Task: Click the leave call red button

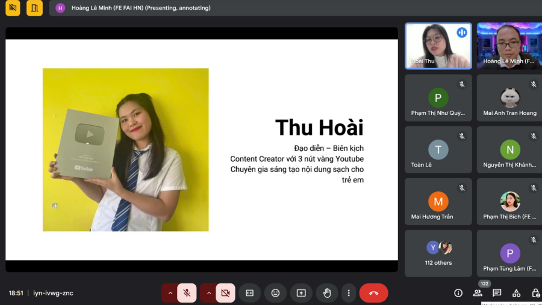Action: pyautogui.click(x=373, y=293)
